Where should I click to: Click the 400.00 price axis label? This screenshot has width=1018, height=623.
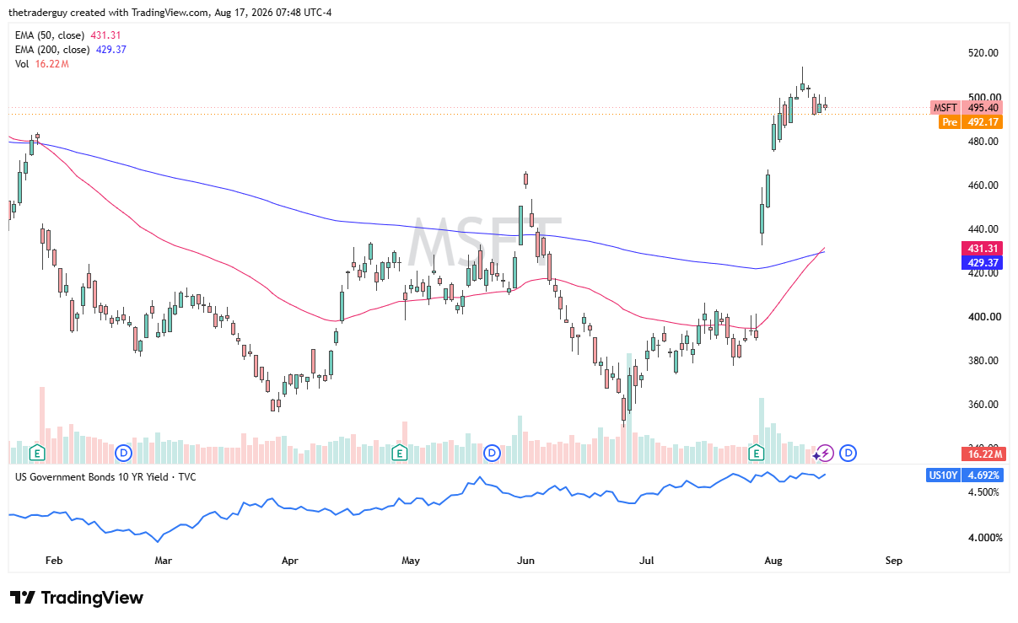pos(983,317)
